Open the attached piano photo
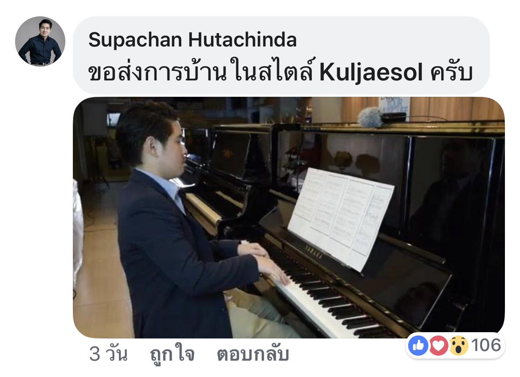 [x=288, y=217]
